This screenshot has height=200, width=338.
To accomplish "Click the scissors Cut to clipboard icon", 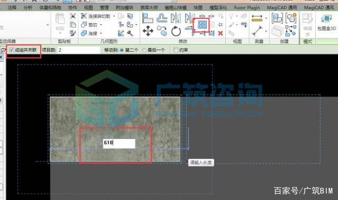I will tap(73, 16).
